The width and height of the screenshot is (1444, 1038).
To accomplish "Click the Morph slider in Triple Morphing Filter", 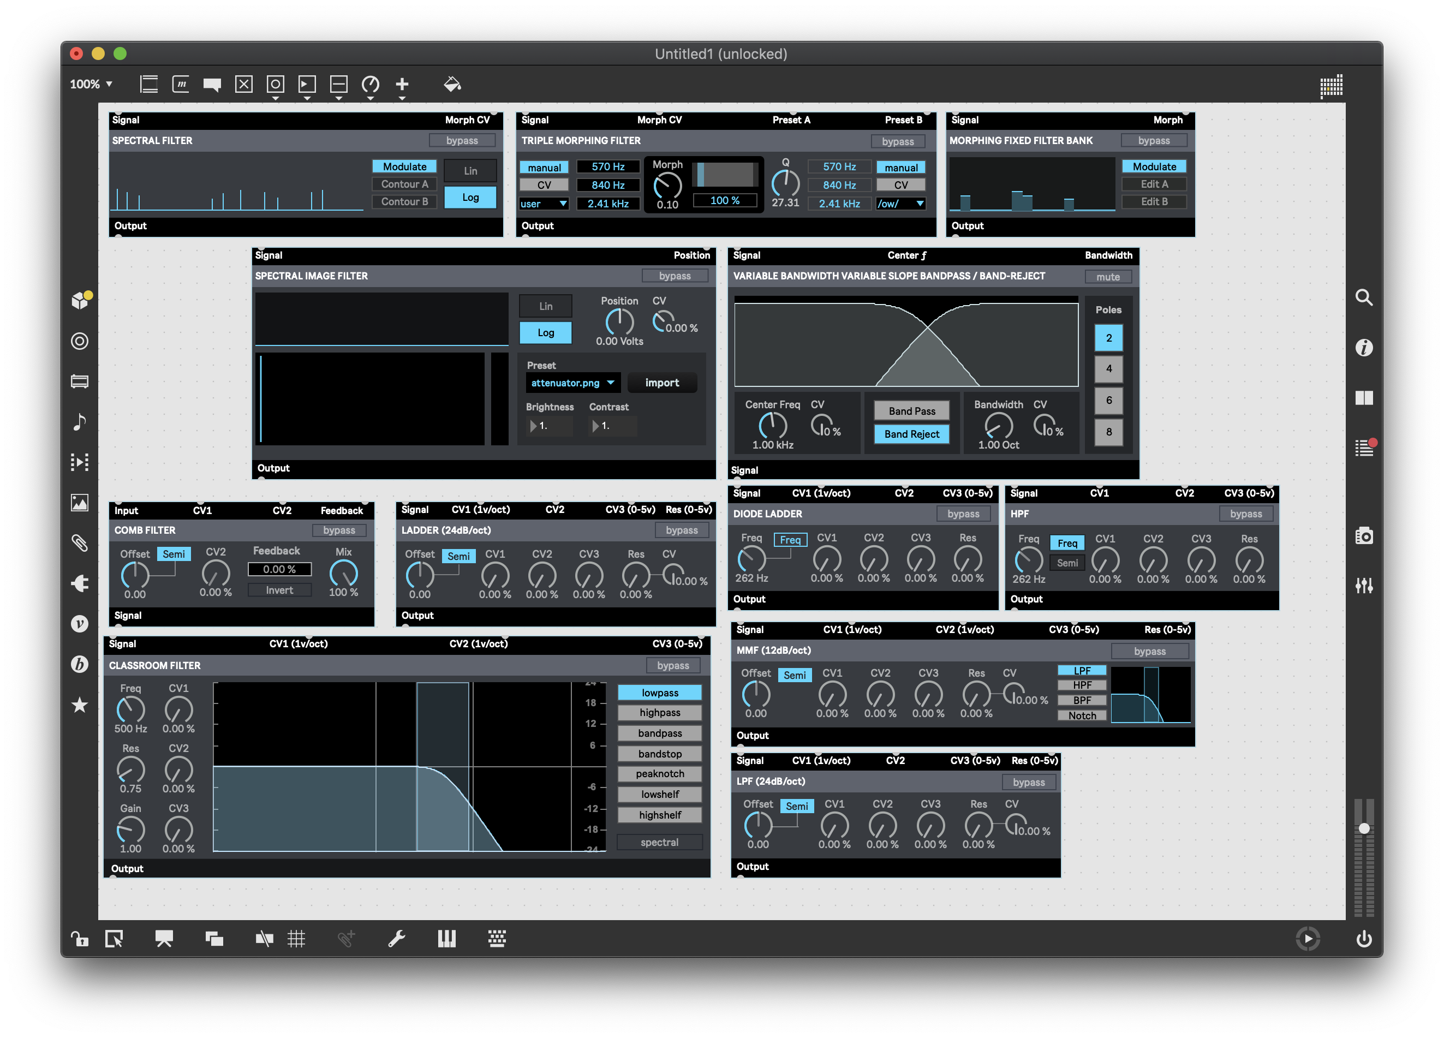I will 725,175.
